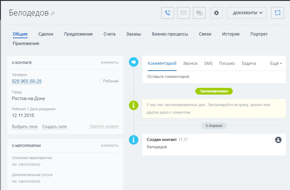Click не заполнено under Описания мероприятия

[26, 164]
